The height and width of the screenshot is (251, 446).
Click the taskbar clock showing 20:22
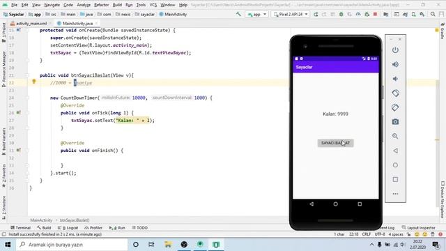point(417,245)
